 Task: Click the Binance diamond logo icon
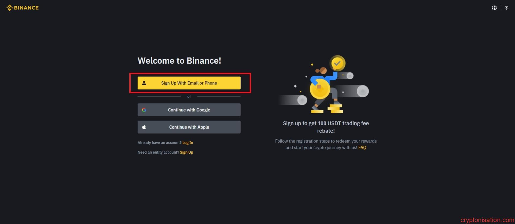pyautogui.click(x=9, y=8)
